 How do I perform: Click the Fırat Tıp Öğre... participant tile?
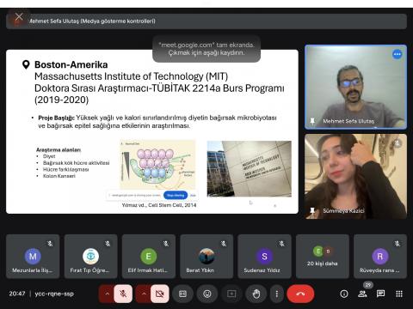point(90,256)
